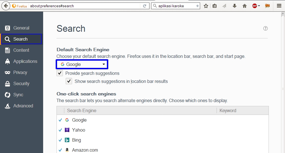Screen dimensions: 285x153
Task: Open the Advanced preferences tab
Action: click(23, 106)
